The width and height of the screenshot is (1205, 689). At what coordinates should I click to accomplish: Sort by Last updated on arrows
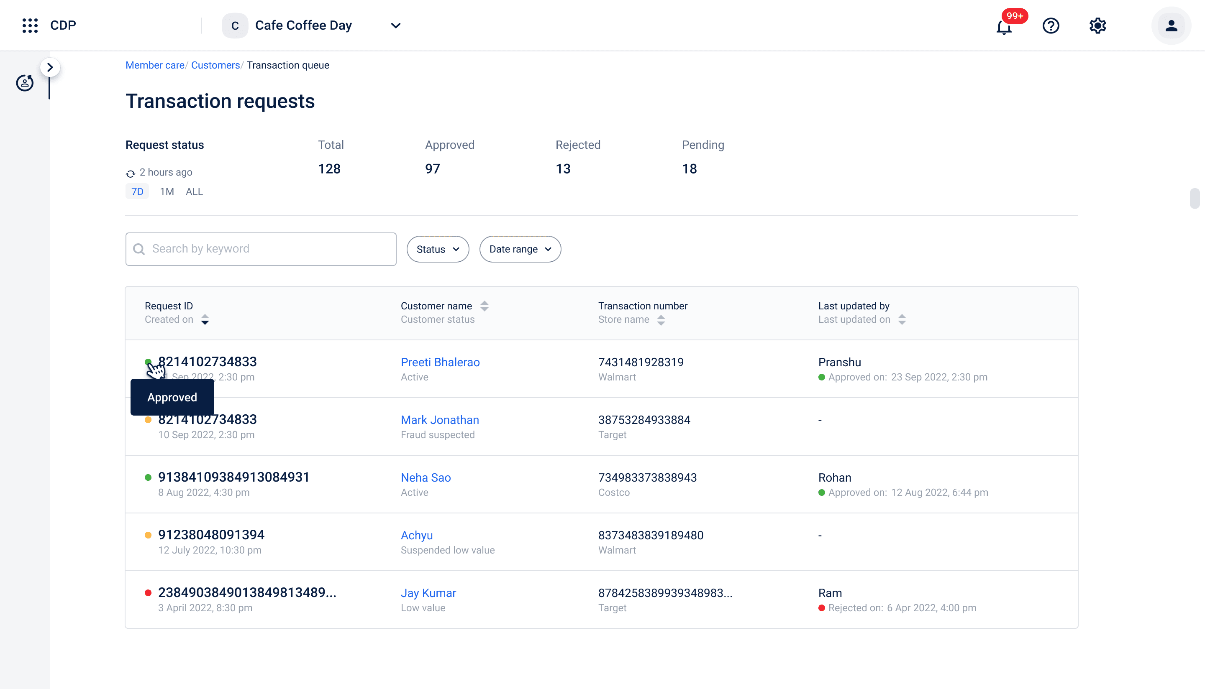pos(902,320)
